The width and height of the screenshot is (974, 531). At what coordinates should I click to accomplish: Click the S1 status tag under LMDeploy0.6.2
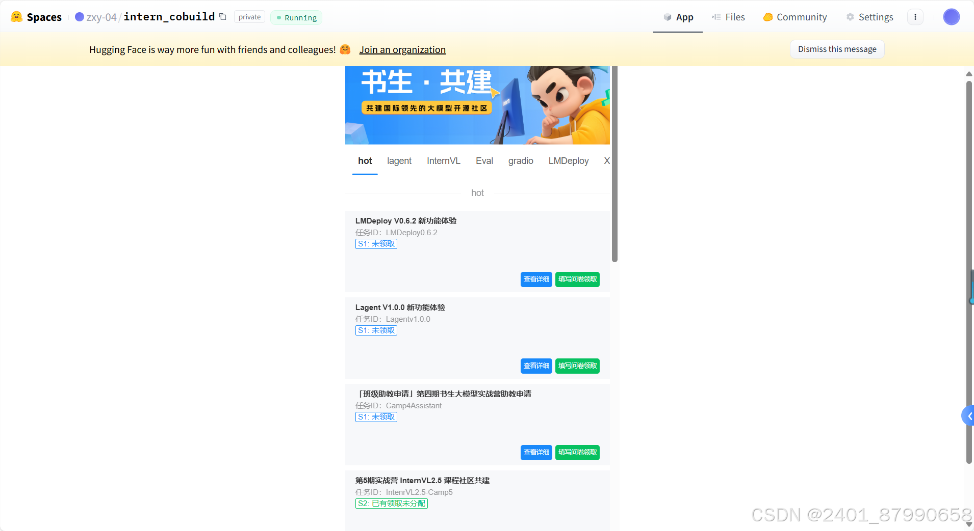(376, 244)
